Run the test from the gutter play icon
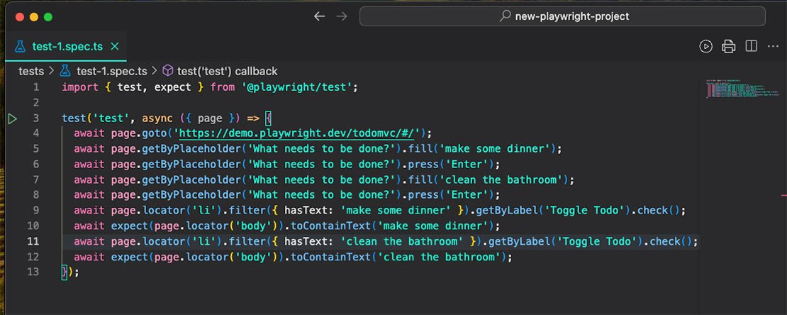This screenshot has width=787, height=315. tap(12, 118)
